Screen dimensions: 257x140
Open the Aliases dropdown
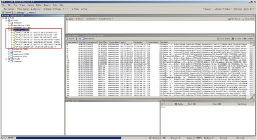click(237, 39)
